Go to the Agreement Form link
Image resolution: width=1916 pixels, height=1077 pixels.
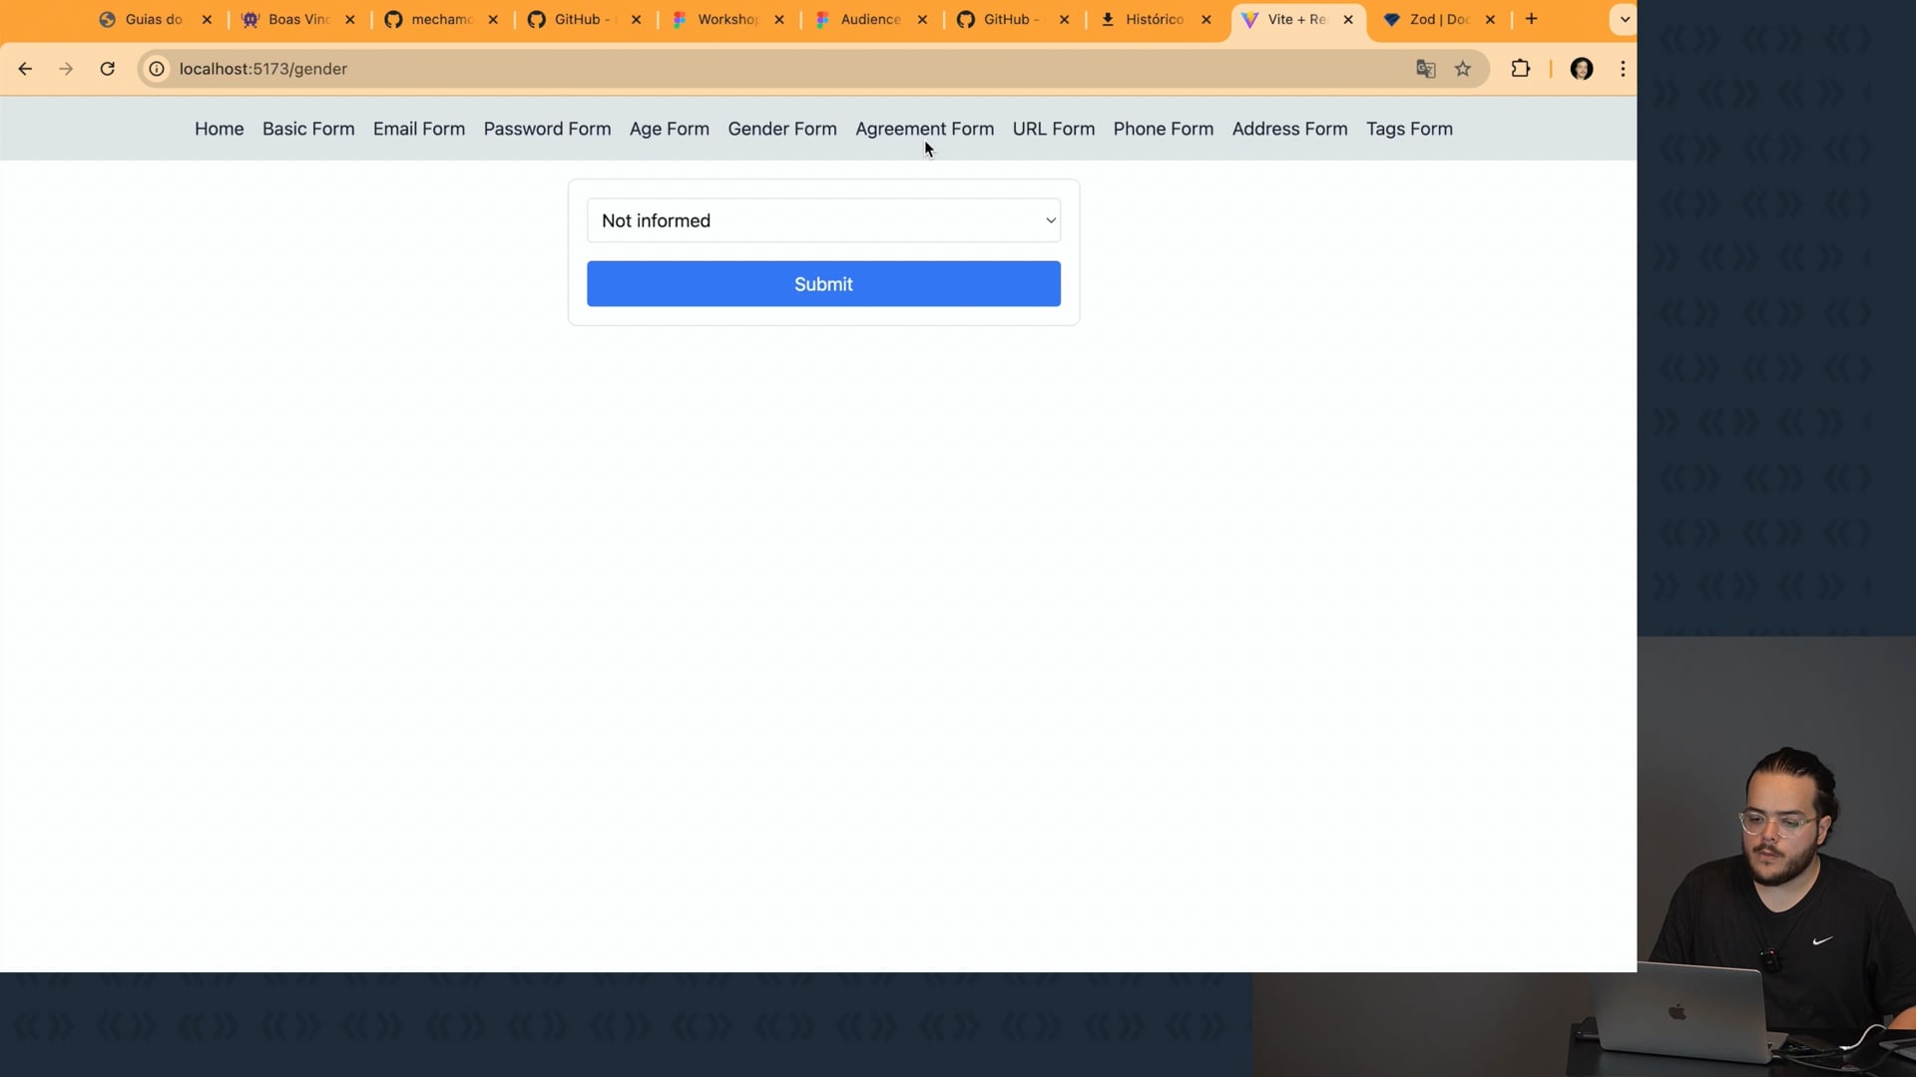924,129
